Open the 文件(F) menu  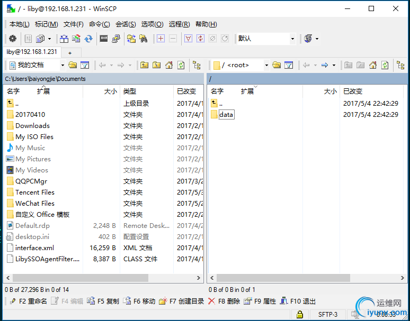point(73,24)
